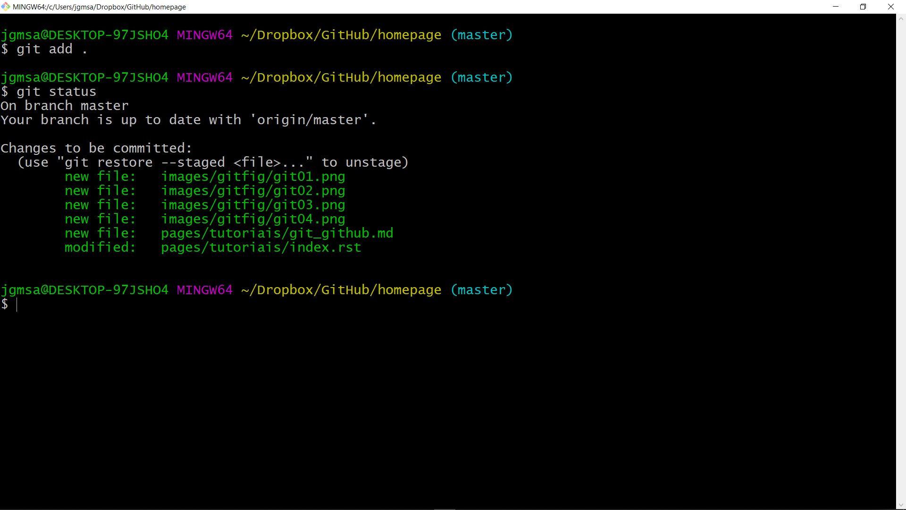Click 'On branch master' output line
The width and height of the screenshot is (906, 510).
65,106
